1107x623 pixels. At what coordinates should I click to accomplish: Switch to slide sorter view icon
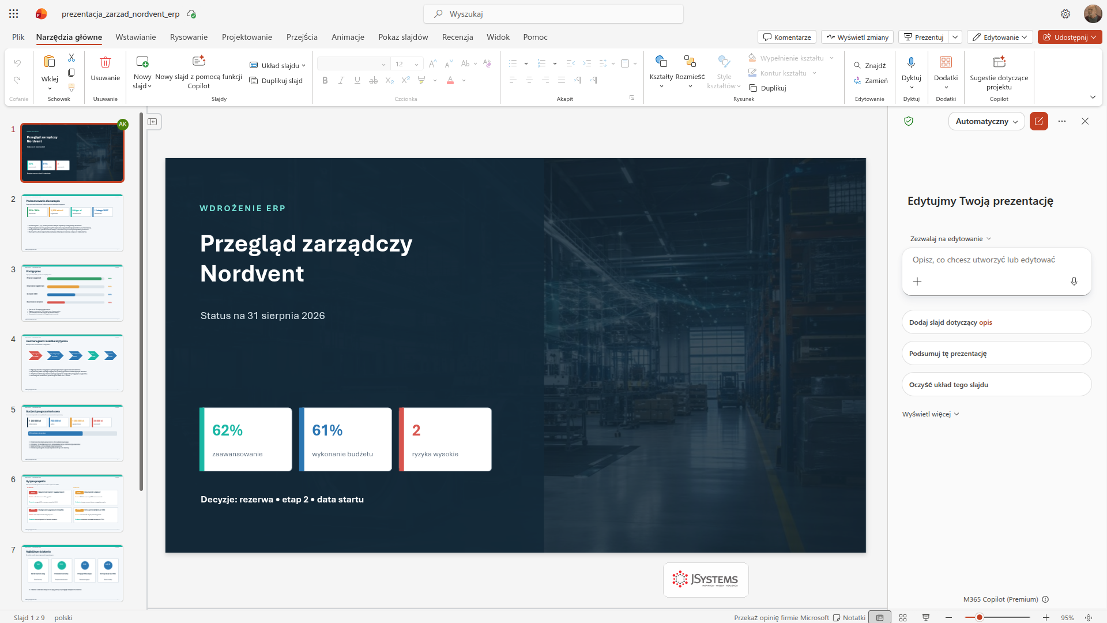tap(903, 617)
